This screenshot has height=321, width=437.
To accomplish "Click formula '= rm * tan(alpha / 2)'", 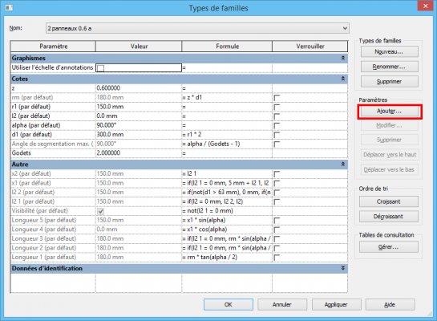I will [x=227, y=257].
